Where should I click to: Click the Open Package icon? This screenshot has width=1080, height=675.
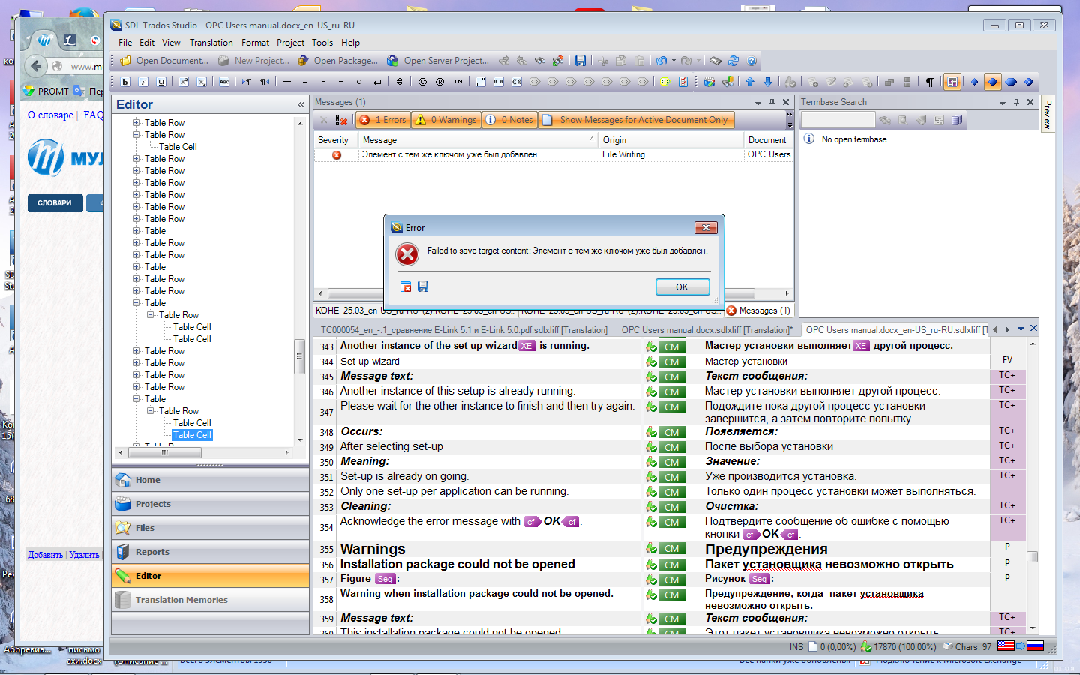click(303, 61)
